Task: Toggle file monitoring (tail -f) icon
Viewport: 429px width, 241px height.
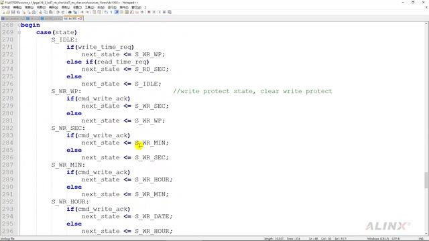Action: coord(142,12)
